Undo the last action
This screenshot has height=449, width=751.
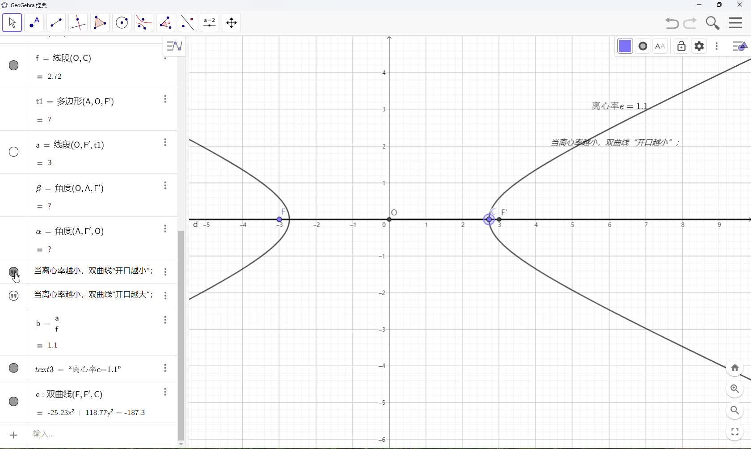(x=671, y=23)
